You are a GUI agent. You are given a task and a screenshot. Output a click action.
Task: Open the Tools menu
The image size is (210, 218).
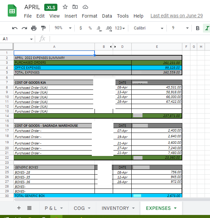click(123, 16)
